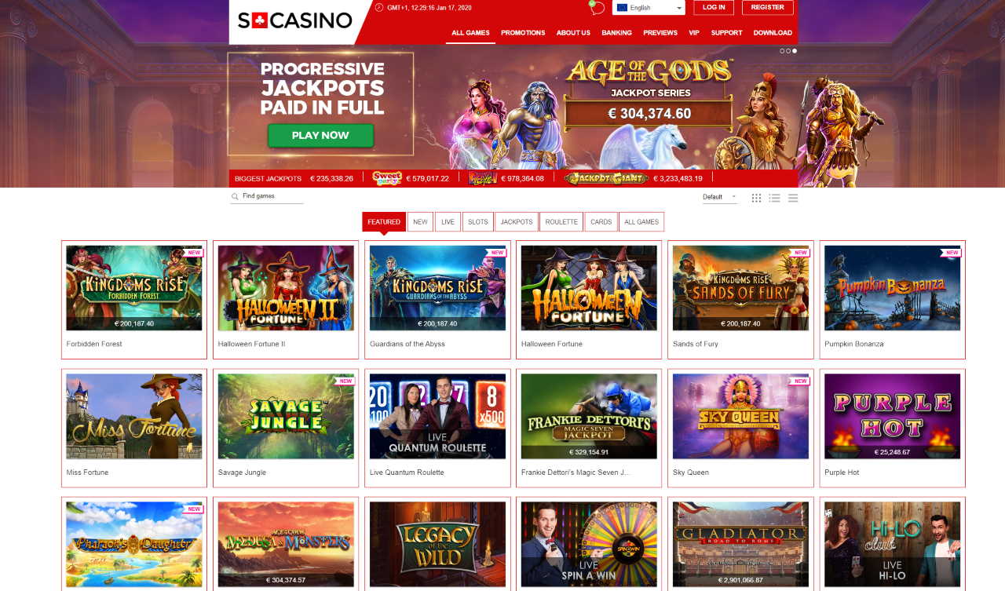Click the S Casino logo

tap(295, 21)
